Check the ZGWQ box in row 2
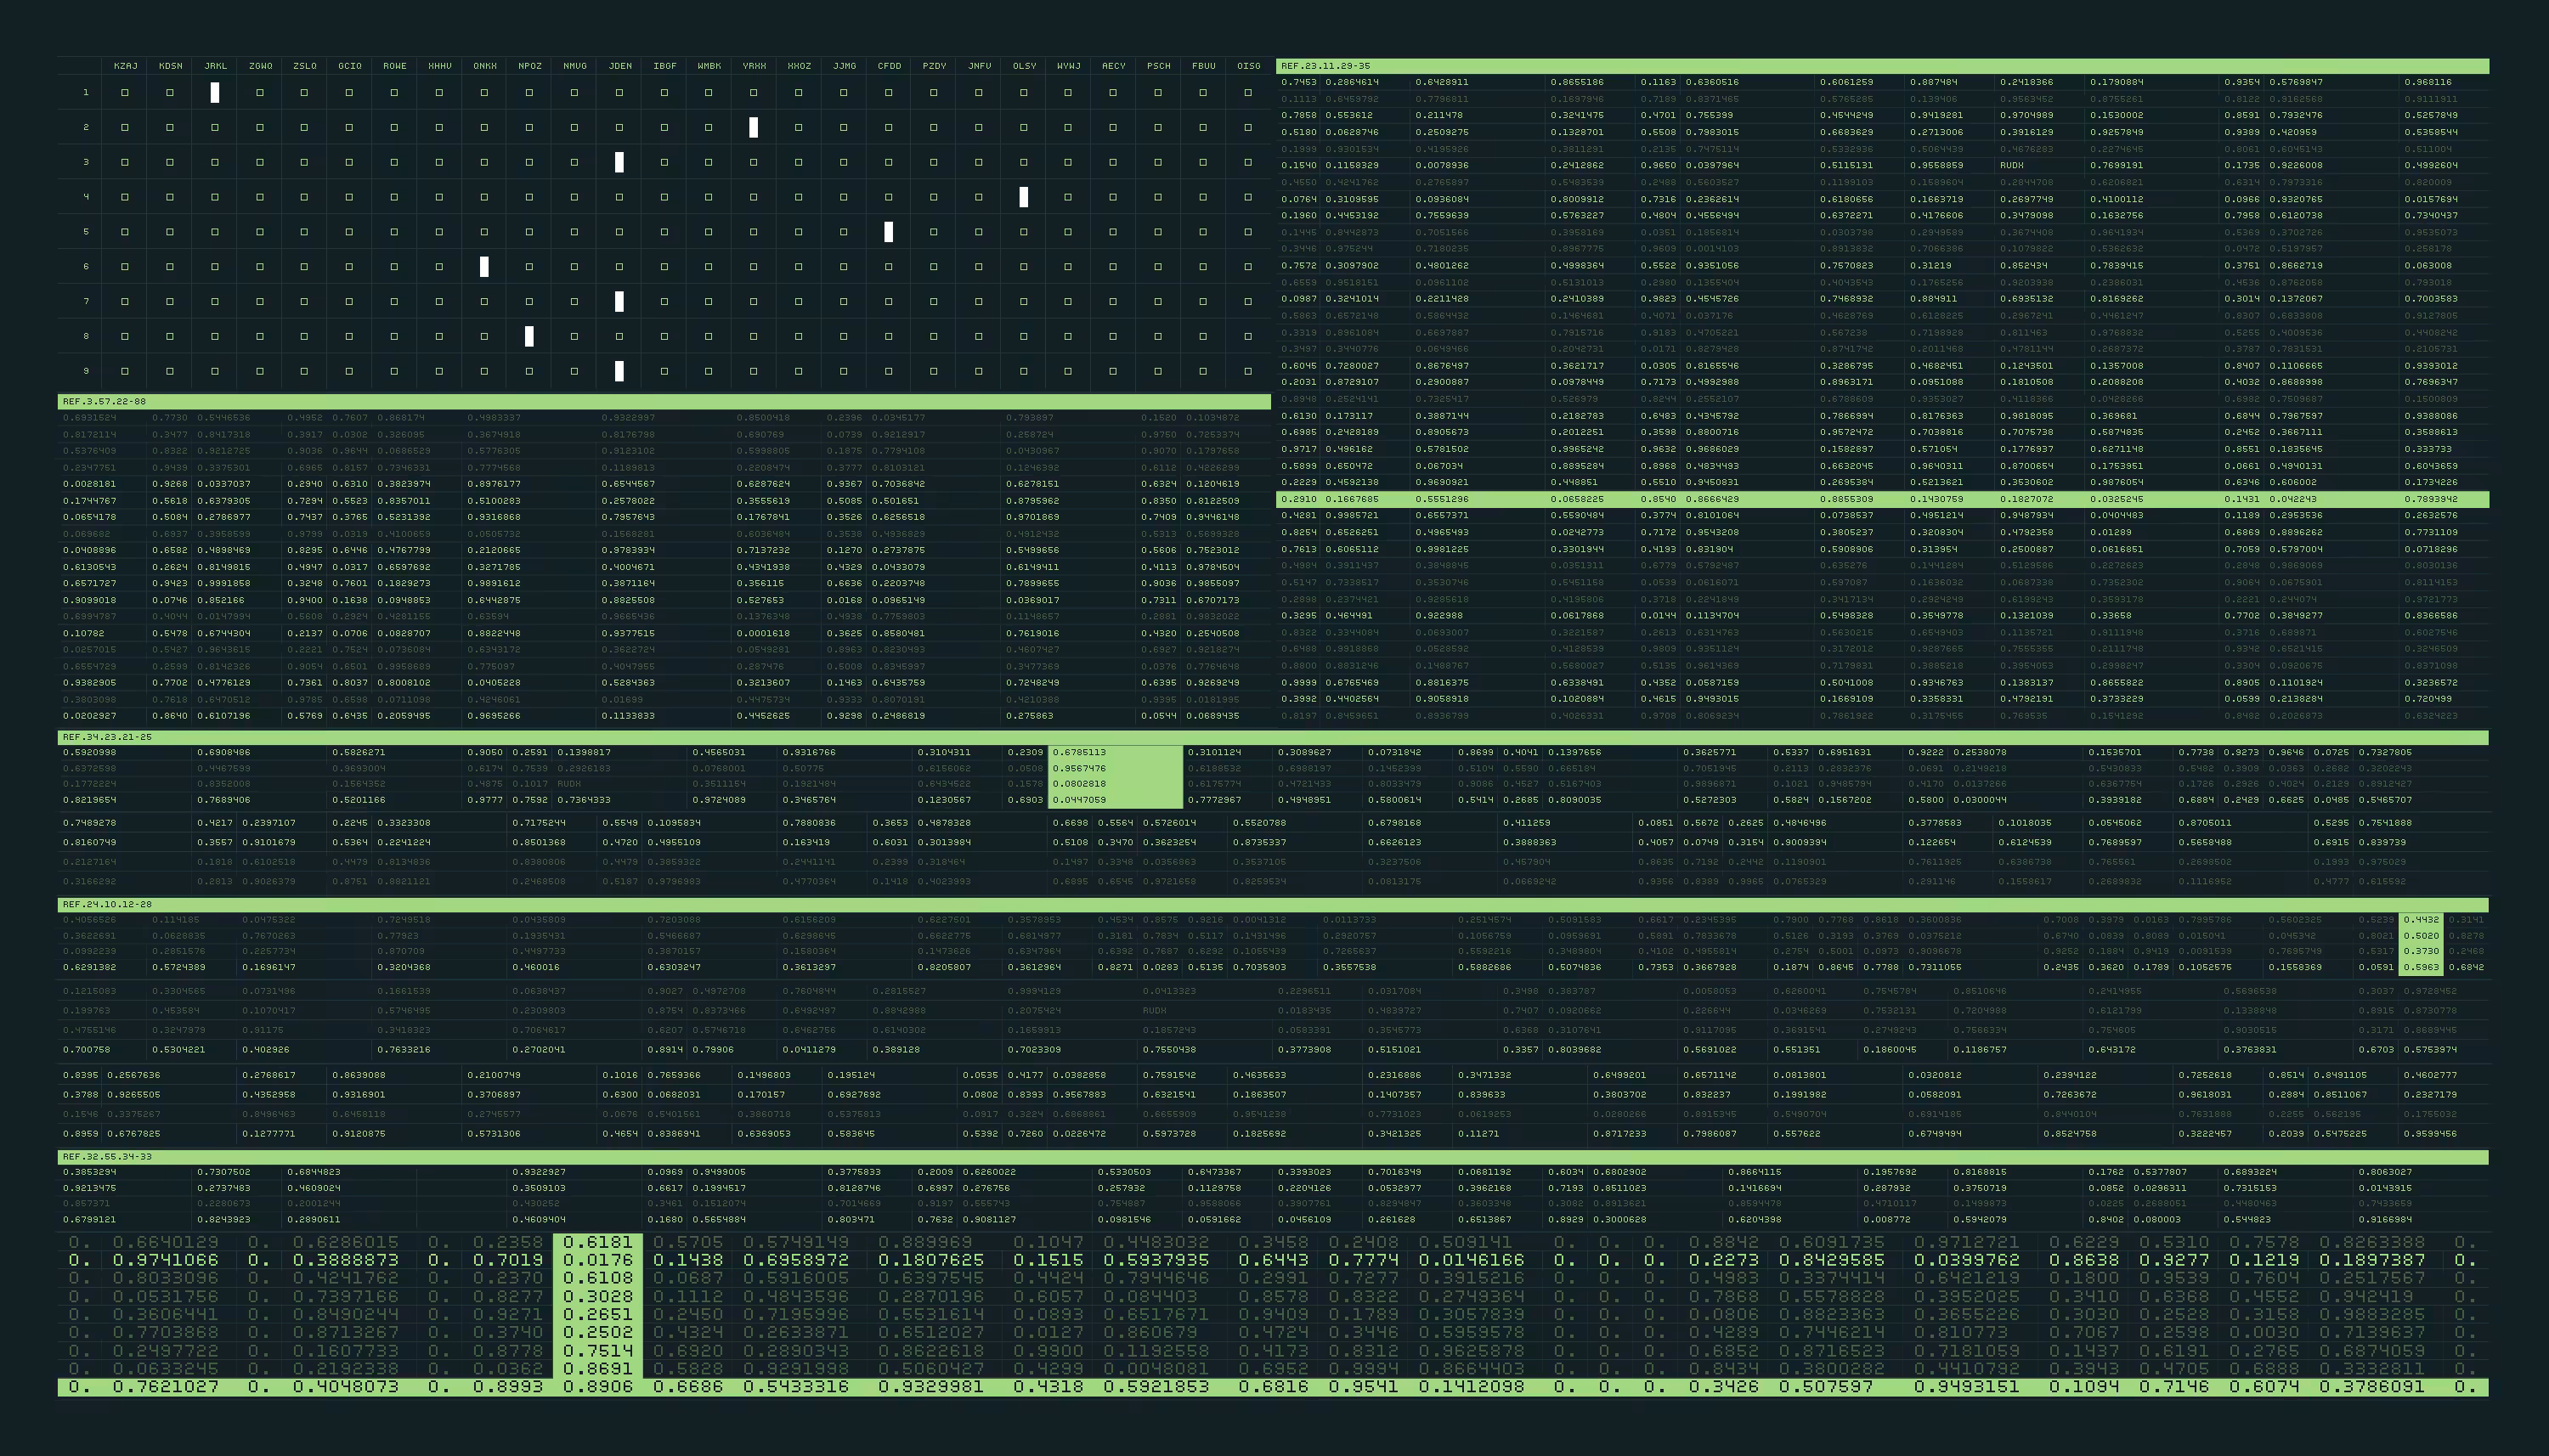Image resolution: width=2549 pixels, height=1456 pixels. (260, 127)
